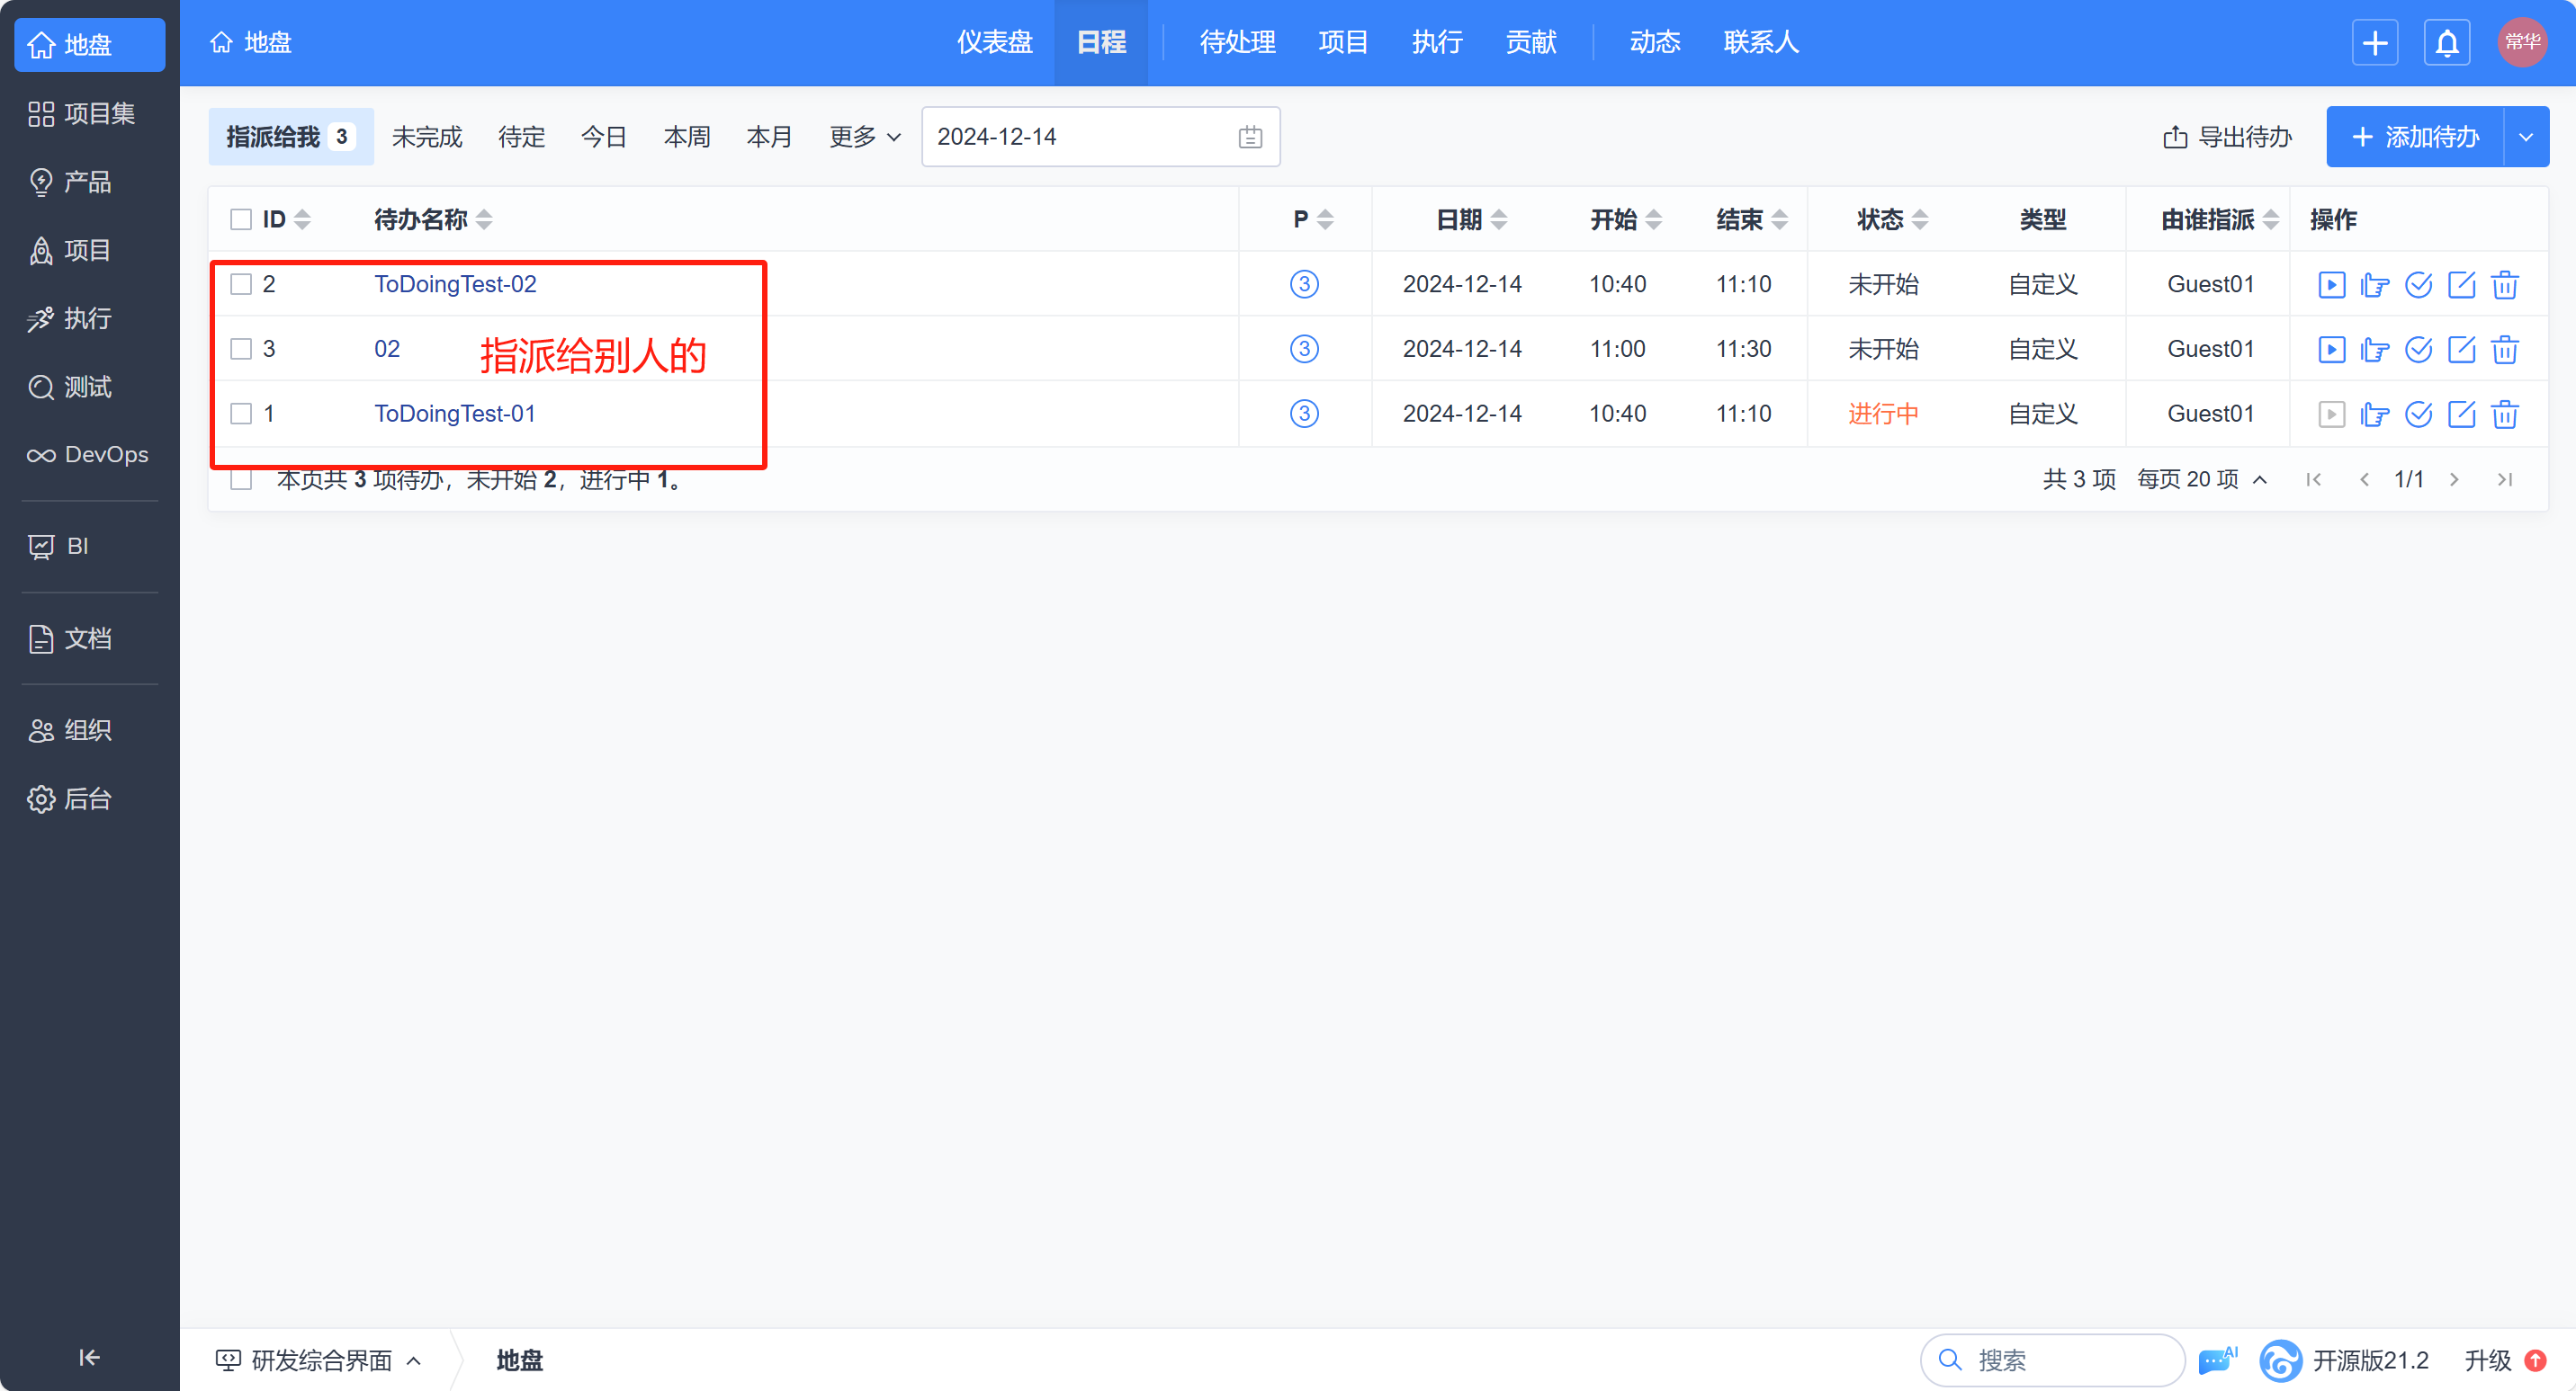Viewport: 2576px width, 1391px height.
Task: Select the 未完成 filter tab
Action: click(x=427, y=137)
